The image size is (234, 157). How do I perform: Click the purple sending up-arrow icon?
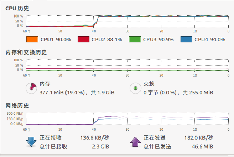pyautogui.click(x=135, y=142)
